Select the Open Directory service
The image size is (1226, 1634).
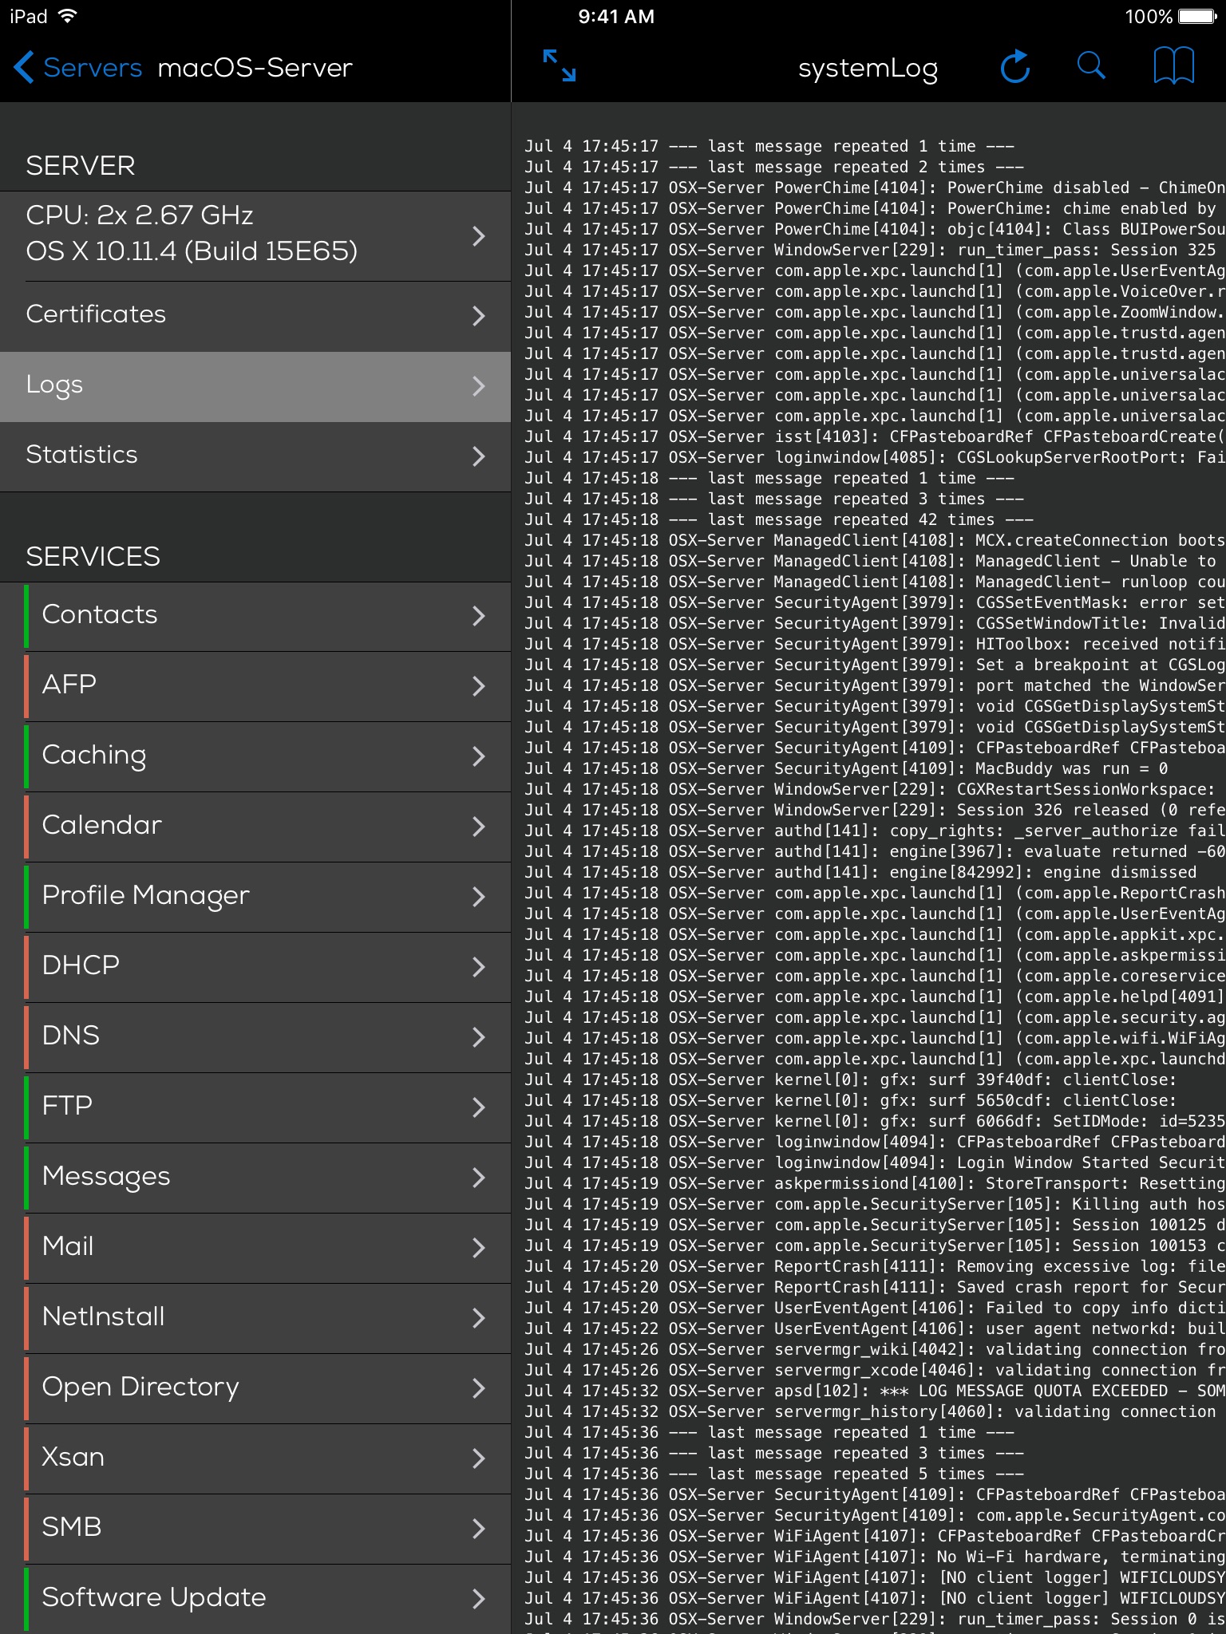(x=255, y=1387)
